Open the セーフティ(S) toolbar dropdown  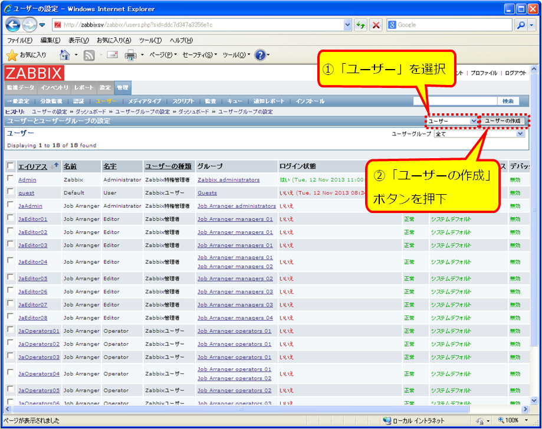pos(200,55)
